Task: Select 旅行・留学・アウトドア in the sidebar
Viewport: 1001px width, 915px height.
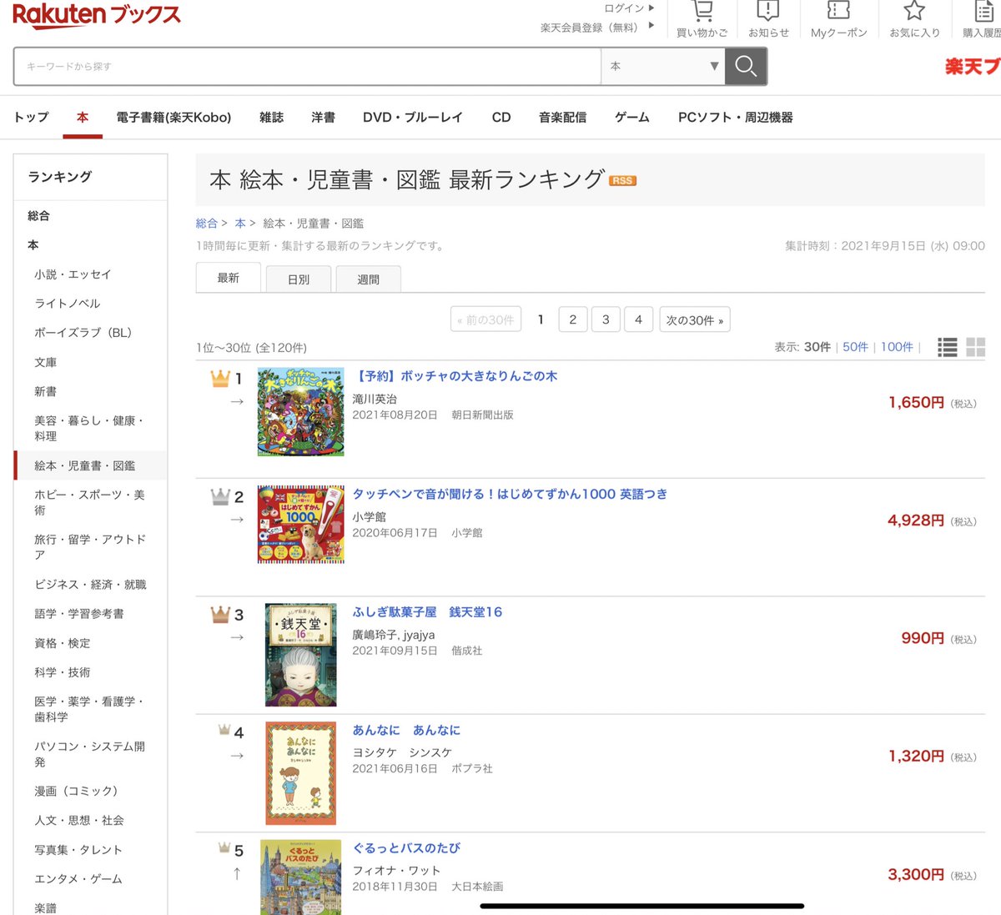Action: pyautogui.click(x=90, y=547)
